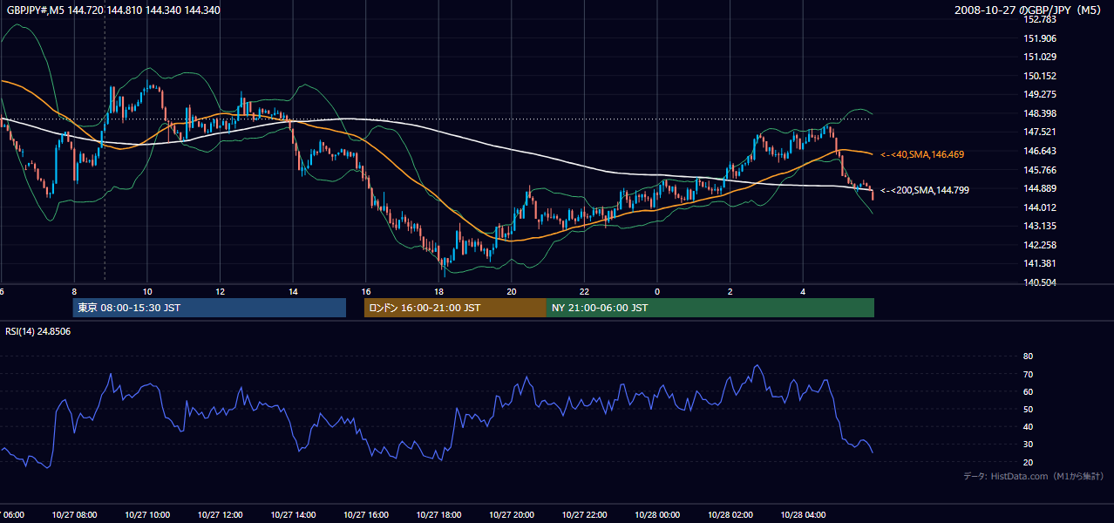Click the ロンドン 16:00-21:00 JST session bar
The height and width of the screenshot is (523, 1114).
[x=455, y=308]
